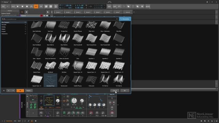The width and height of the screenshot is (219, 123).
Task: Choose the Sine Fractal Odd wavetable
Action: pos(105,40)
